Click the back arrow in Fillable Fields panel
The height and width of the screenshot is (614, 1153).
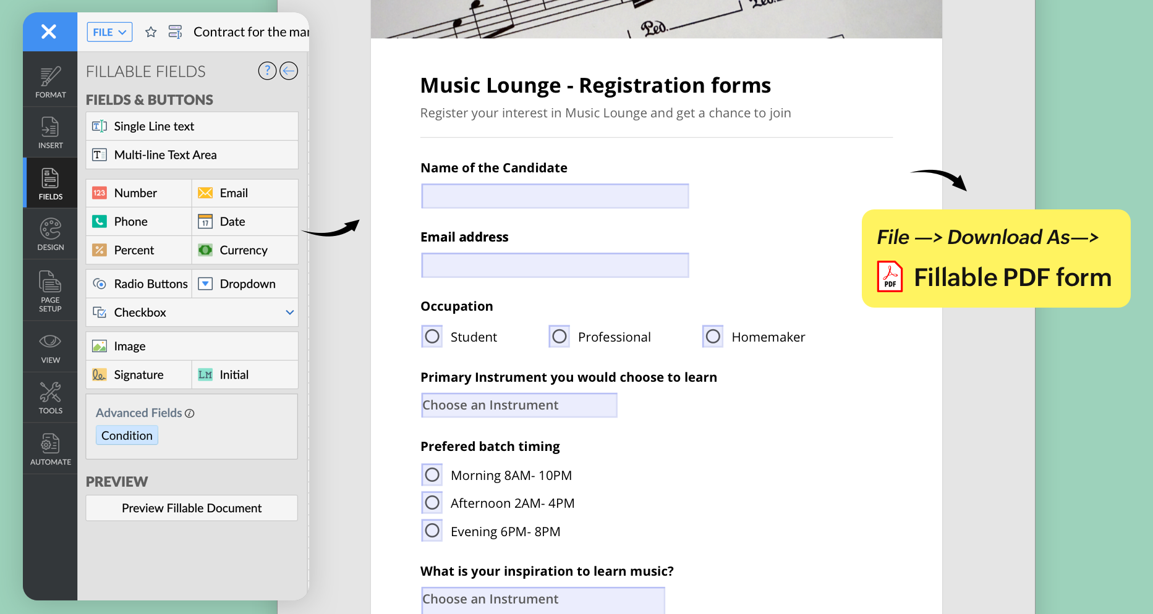(x=289, y=71)
